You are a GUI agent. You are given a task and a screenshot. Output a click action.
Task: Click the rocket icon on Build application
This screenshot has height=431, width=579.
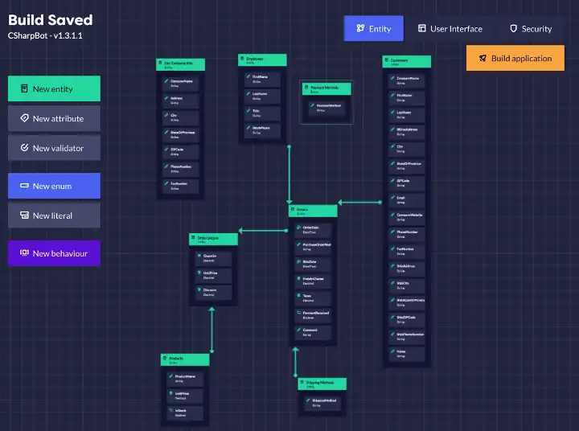coord(482,59)
